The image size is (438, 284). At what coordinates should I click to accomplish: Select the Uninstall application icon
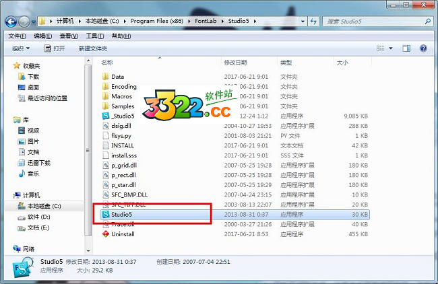pyautogui.click(x=106, y=234)
